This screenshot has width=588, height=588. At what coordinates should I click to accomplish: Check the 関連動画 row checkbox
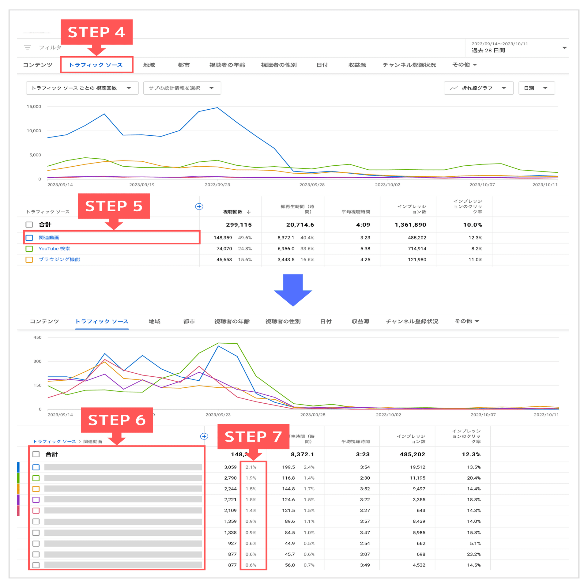tap(29, 238)
